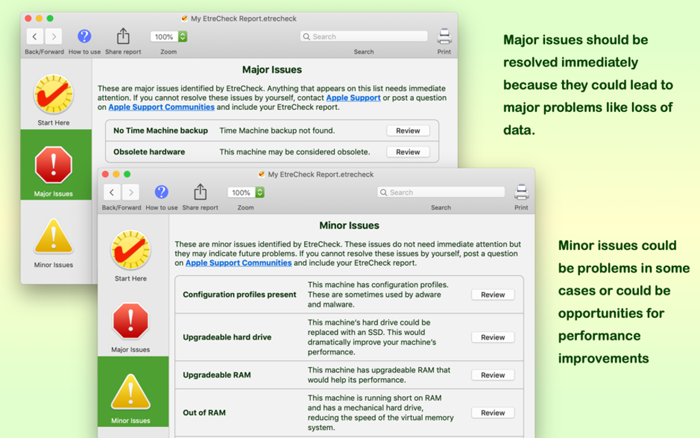Review the Upgradeable RAM issue
This screenshot has height=438, width=700.
492,375
